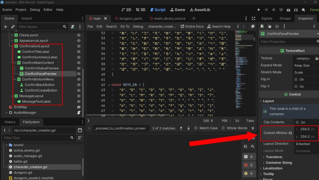Open the Debug menu in top bar
The image size is (319, 180).
(x=35, y=10)
